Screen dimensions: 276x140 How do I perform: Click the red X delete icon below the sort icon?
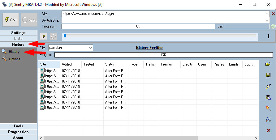268,131
